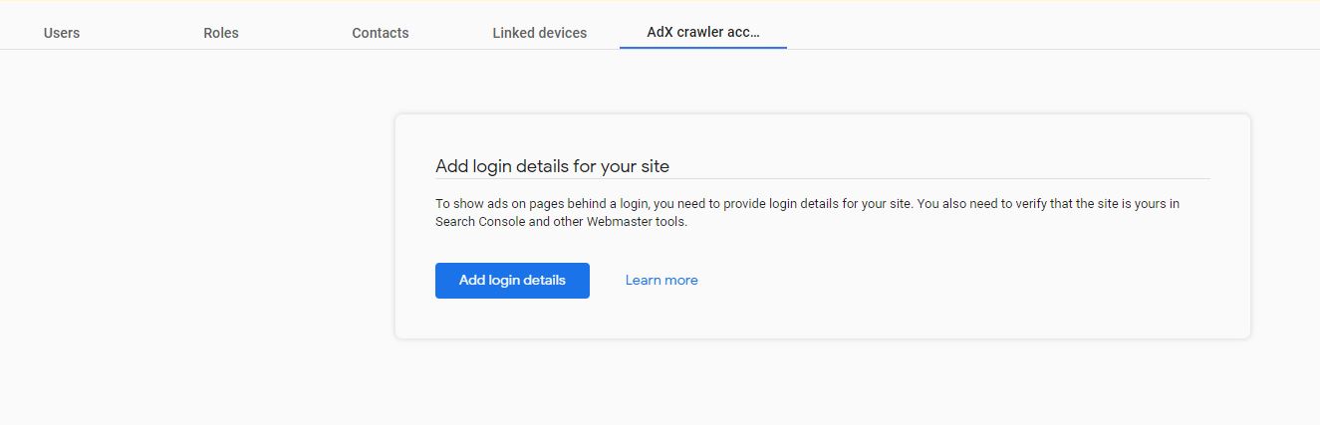Image resolution: width=1320 pixels, height=425 pixels.
Task: Click the empty page background below the card
Action: (823, 383)
